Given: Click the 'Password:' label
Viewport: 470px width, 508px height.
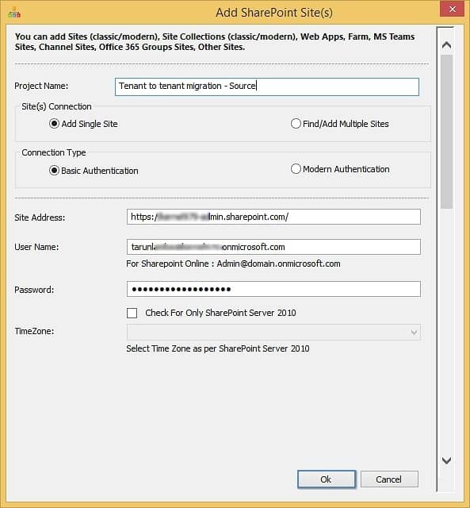Looking at the screenshot, I should click(x=34, y=290).
